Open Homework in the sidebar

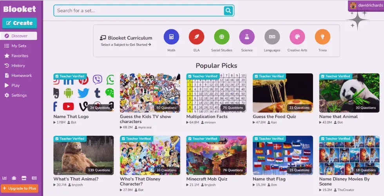(x=19, y=75)
